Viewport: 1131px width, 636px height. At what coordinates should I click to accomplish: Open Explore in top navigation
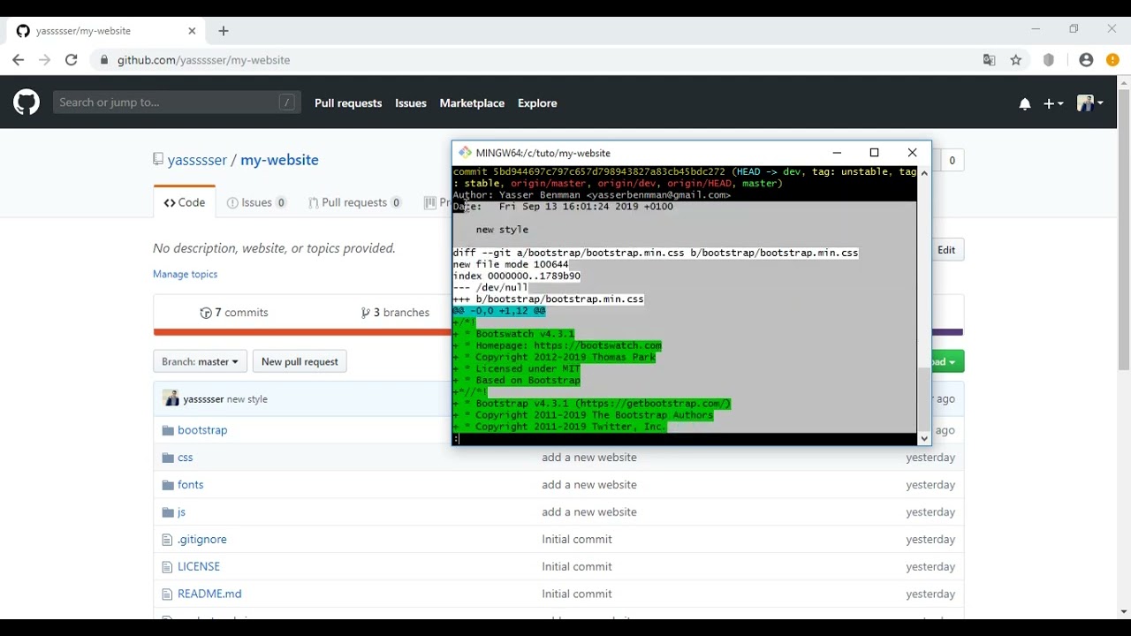click(x=537, y=103)
